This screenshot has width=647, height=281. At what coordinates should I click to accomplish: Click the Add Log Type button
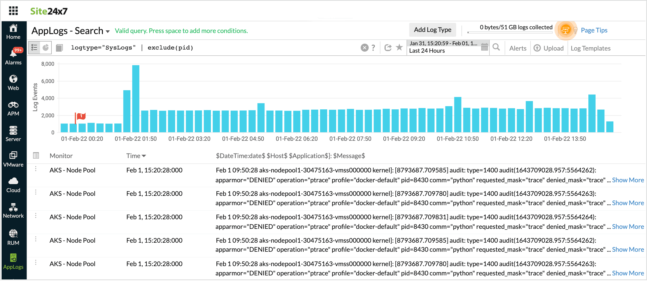tap(432, 30)
